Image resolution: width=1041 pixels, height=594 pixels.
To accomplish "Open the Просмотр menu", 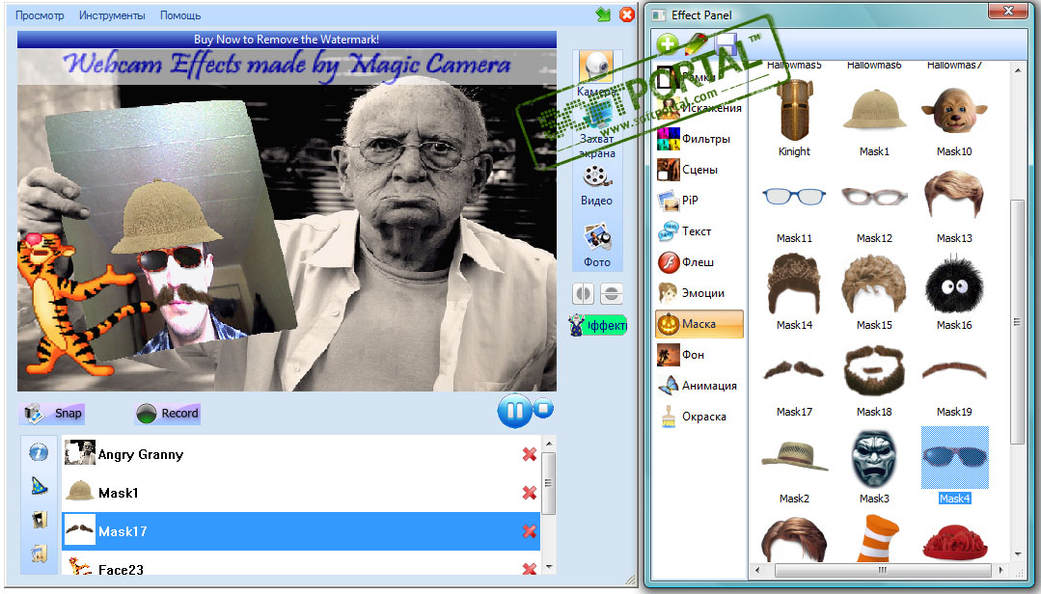I will coord(40,15).
